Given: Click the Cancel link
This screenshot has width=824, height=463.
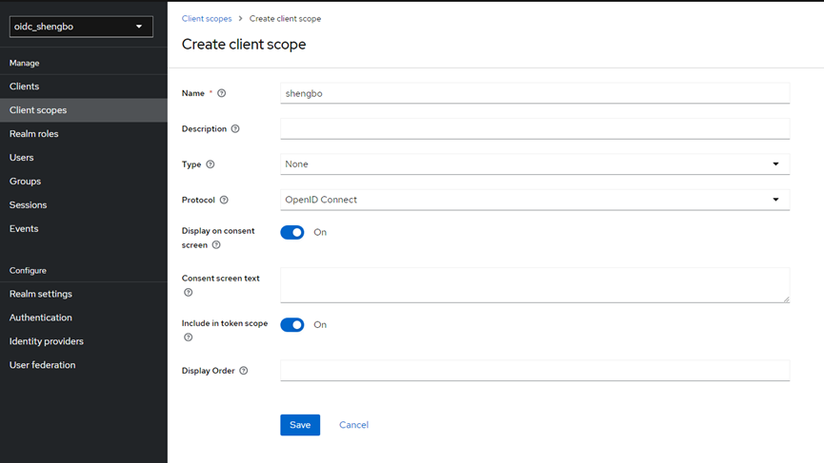Looking at the screenshot, I should pos(353,425).
